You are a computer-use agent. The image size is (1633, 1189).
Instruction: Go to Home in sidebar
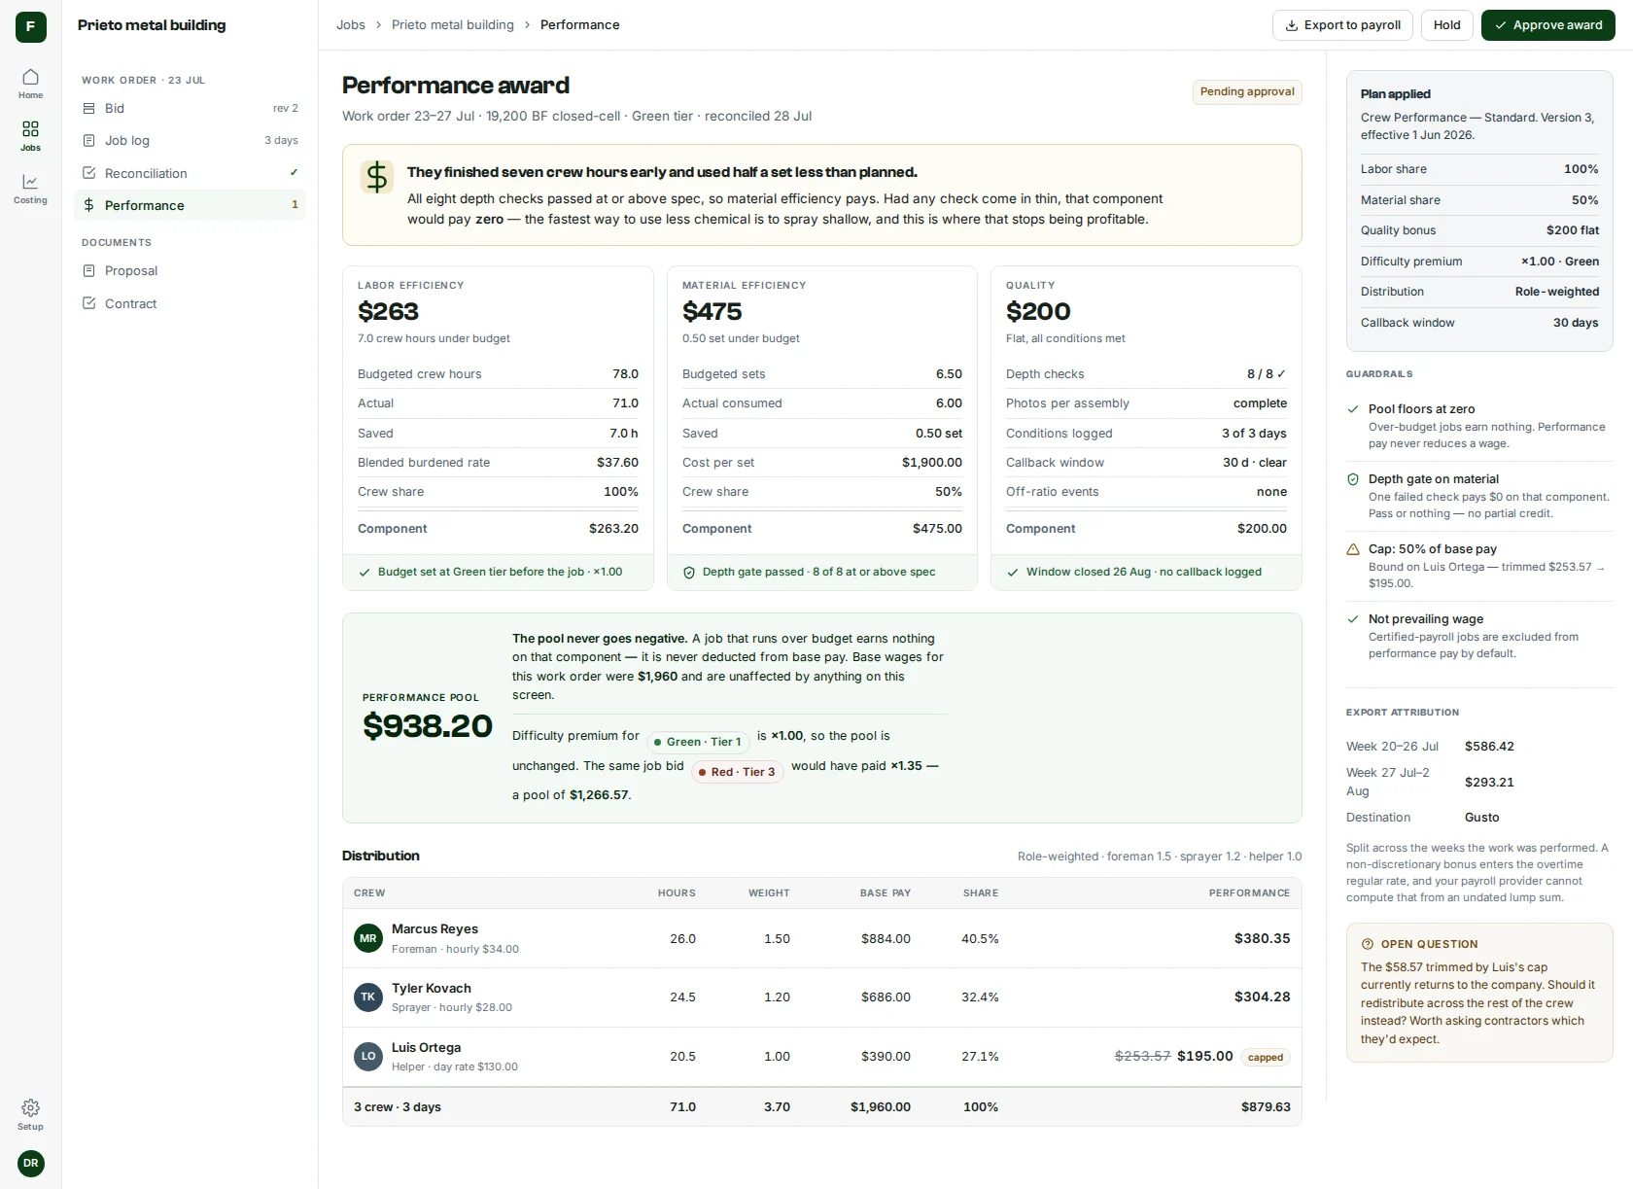pyautogui.click(x=30, y=84)
